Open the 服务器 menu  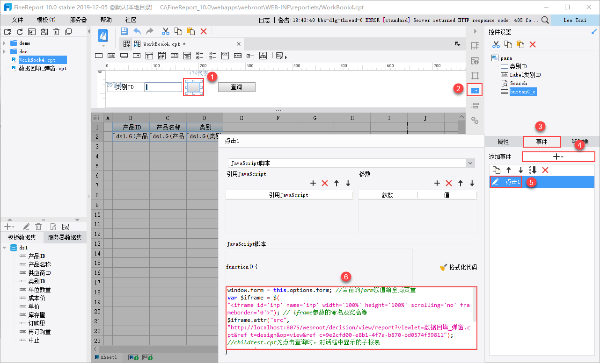click(78, 20)
